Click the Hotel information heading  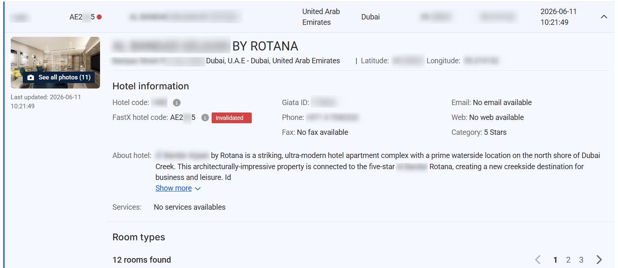coord(151,86)
